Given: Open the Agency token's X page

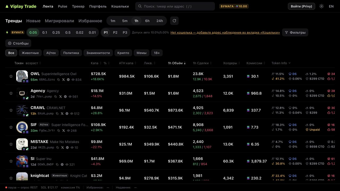Looking at the screenshot, I should click(61, 97).
